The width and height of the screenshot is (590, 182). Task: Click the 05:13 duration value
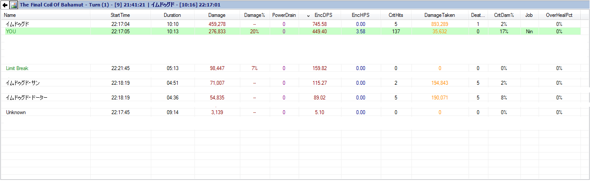pyautogui.click(x=172, y=68)
